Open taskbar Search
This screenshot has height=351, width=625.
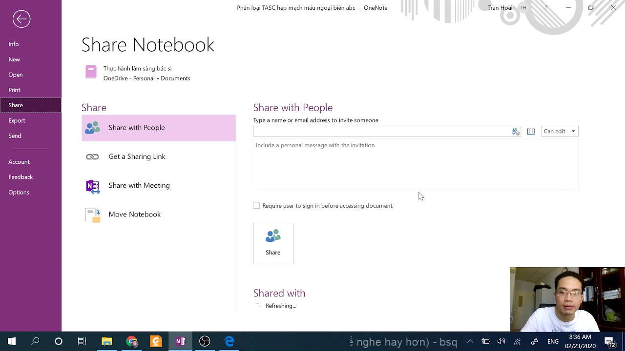click(35, 341)
